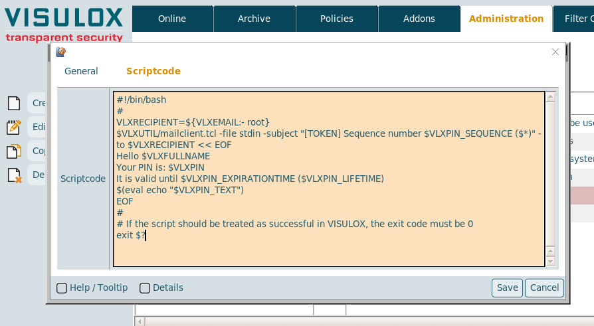This screenshot has height=326, width=594.
Task: Click the Delete document icon
Action: point(13,175)
